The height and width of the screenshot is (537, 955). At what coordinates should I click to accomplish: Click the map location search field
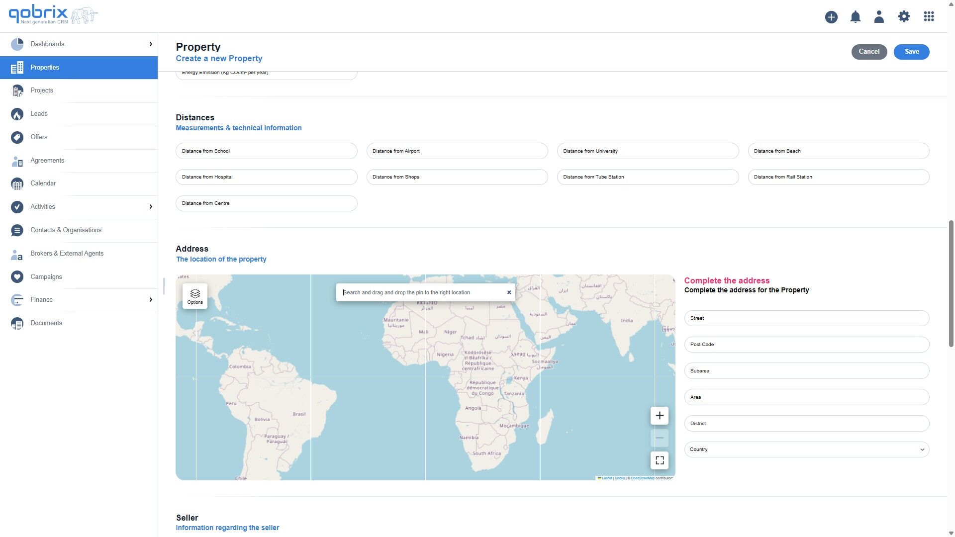[422, 292]
